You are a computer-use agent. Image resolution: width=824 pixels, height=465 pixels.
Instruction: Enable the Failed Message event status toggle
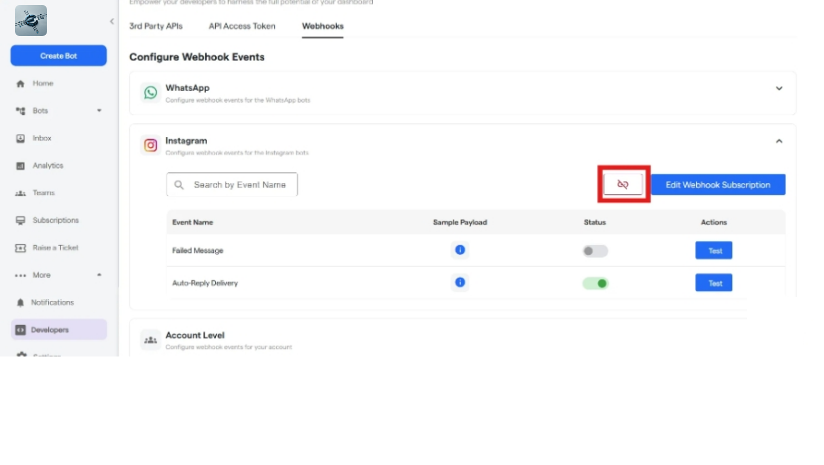pos(595,251)
